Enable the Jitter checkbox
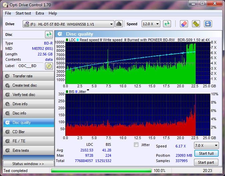225x176 pixels. click(x=136, y=145)
